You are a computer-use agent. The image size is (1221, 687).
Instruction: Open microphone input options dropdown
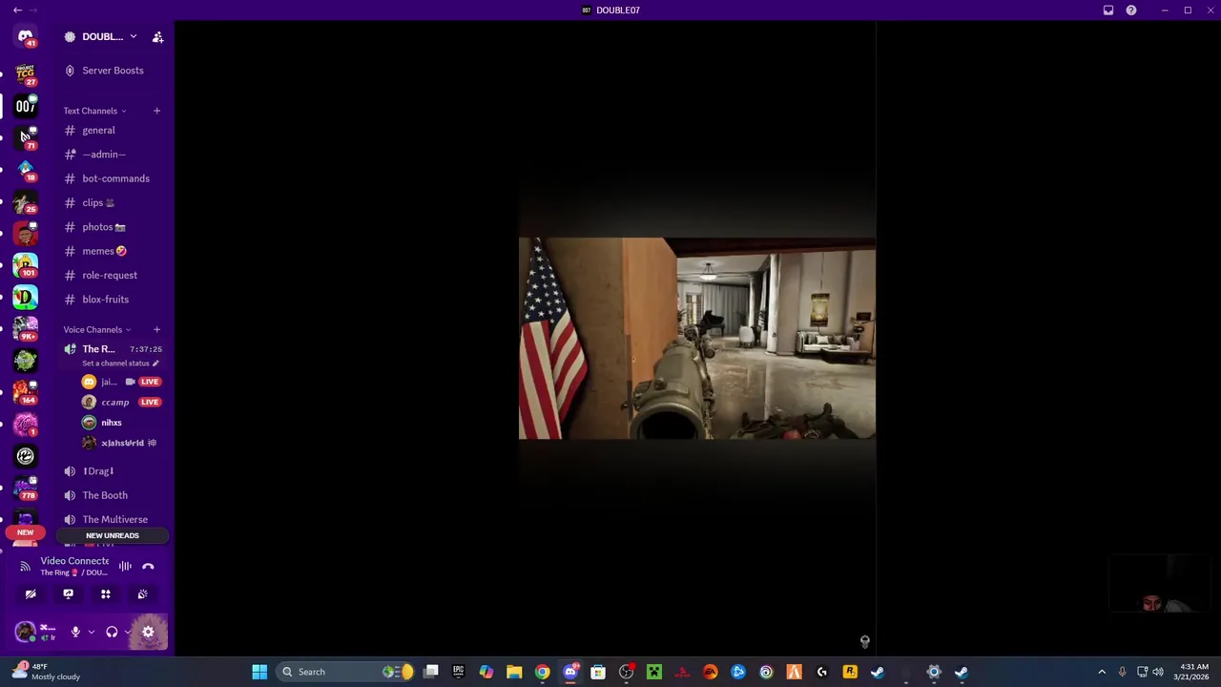[x=92, y=632]
